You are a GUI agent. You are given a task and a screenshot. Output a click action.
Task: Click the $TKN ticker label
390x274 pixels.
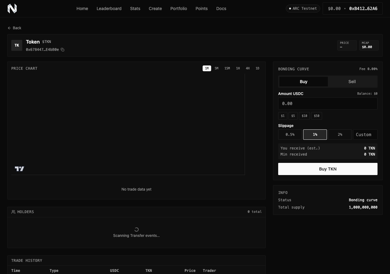point(47,42)
